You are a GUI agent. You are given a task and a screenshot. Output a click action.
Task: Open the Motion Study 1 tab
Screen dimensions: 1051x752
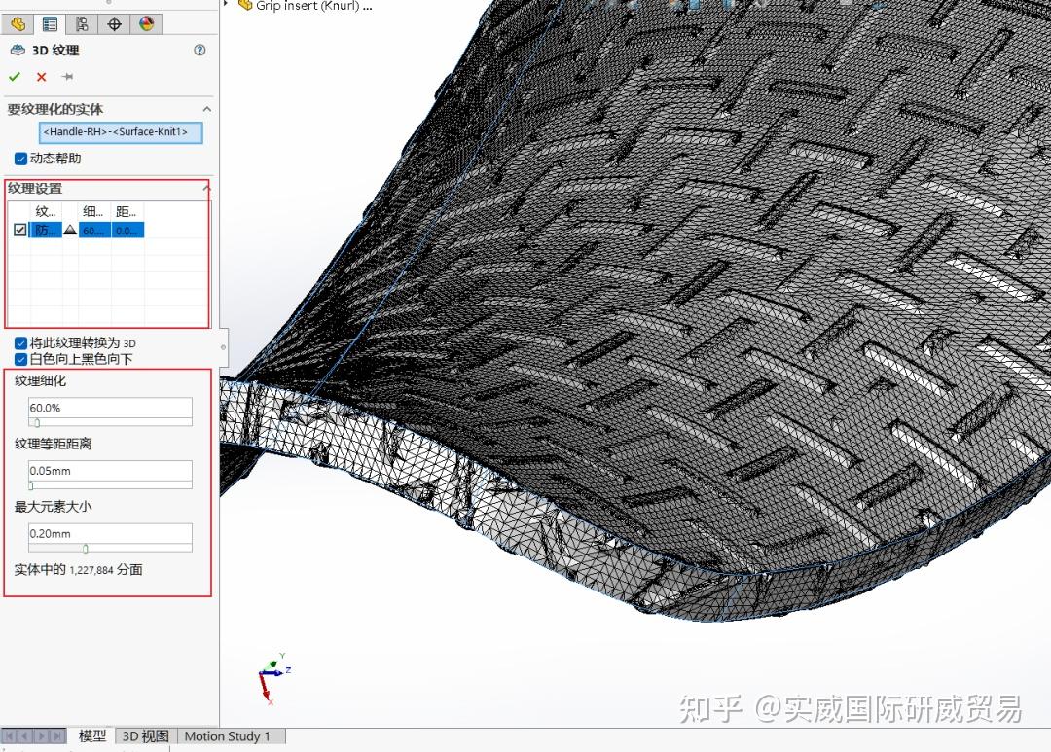[230, 736]
